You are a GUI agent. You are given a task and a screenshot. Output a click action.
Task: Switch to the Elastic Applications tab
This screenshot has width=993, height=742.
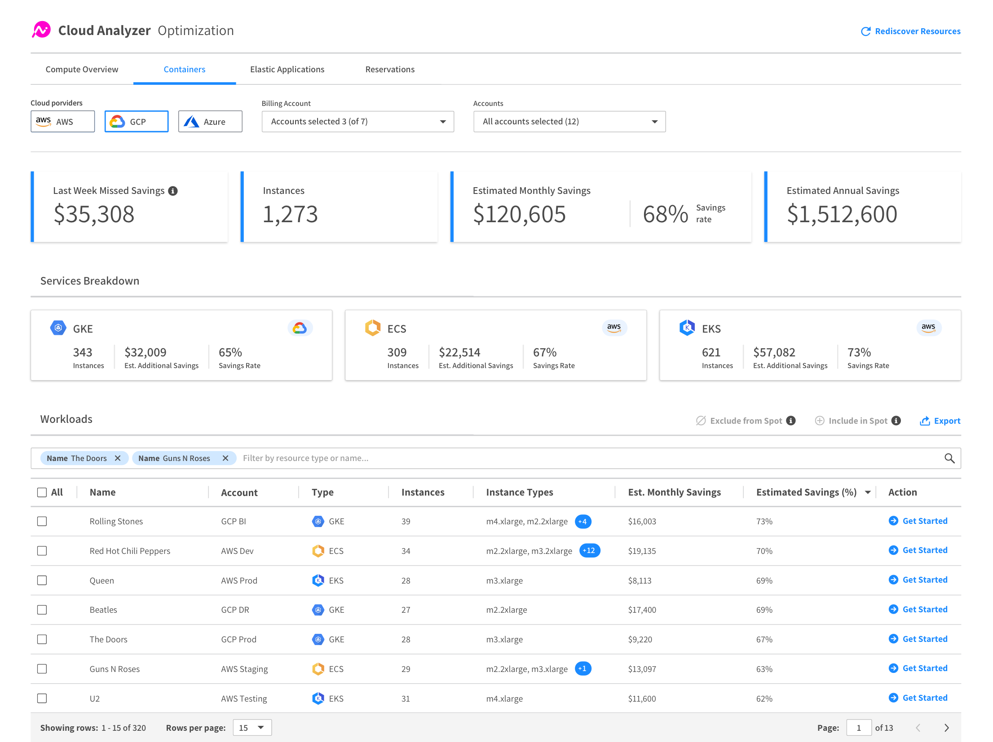click(287, 69)
